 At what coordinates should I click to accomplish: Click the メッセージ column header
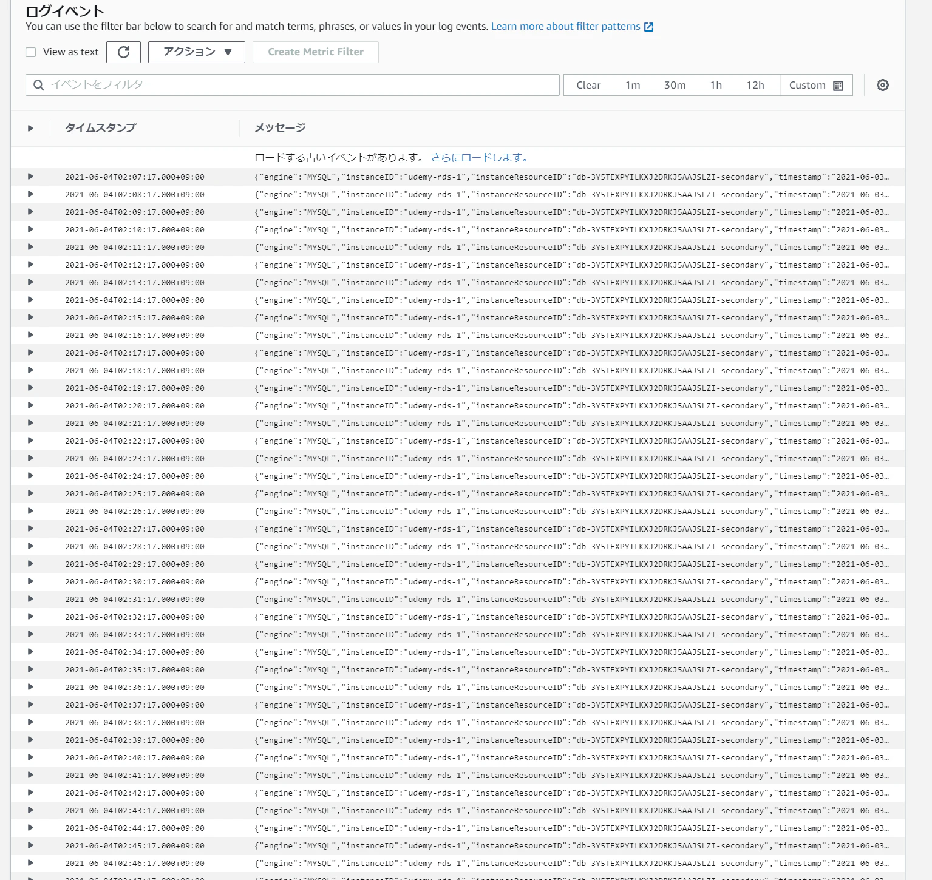point(279,128)
